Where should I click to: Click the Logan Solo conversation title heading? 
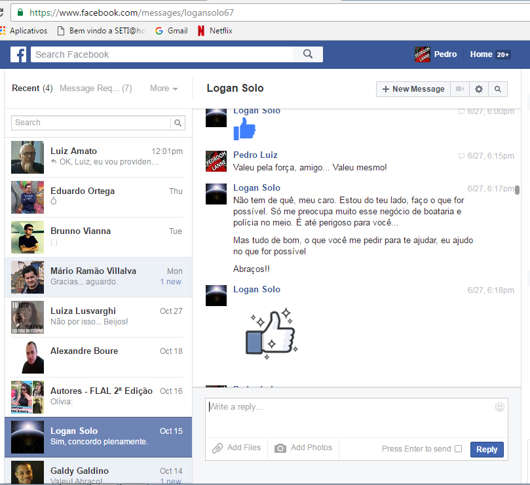(x=235, y=88)
